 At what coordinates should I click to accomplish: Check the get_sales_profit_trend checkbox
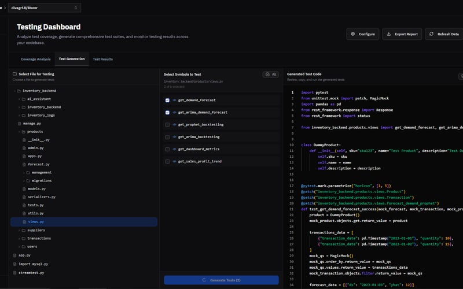(167, 162)
